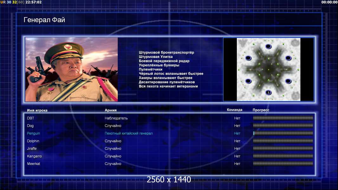338x190 pixels.
Task: Click Meerkat's army value 'Случайно'
Action: (113, 164)
